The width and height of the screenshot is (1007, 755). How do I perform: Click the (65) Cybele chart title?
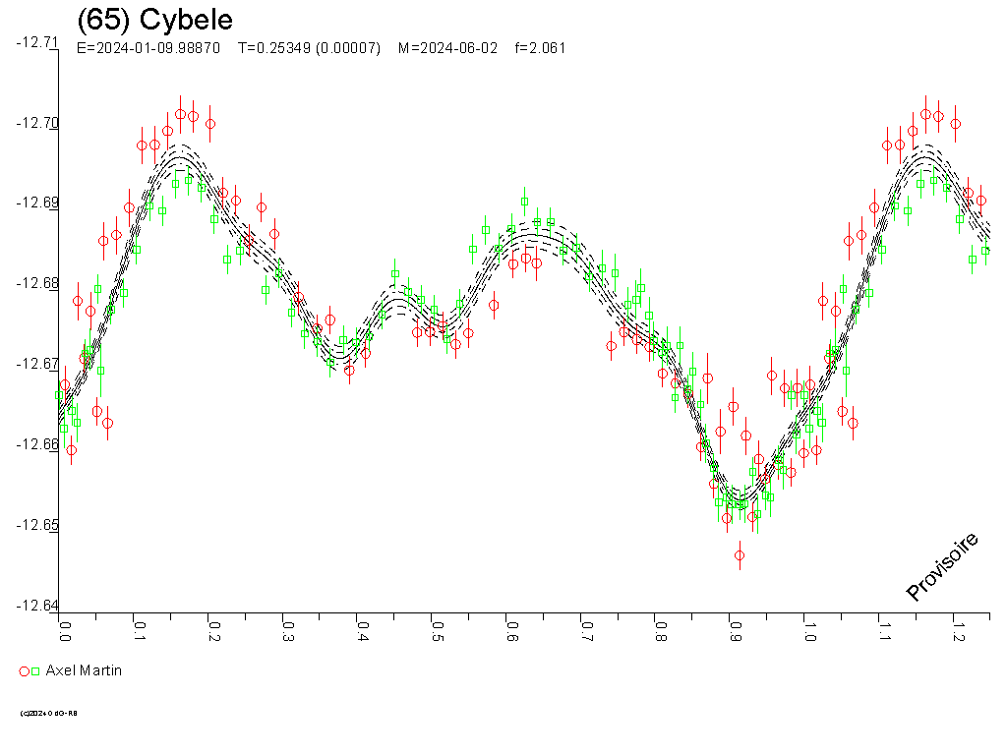point(154,21)
